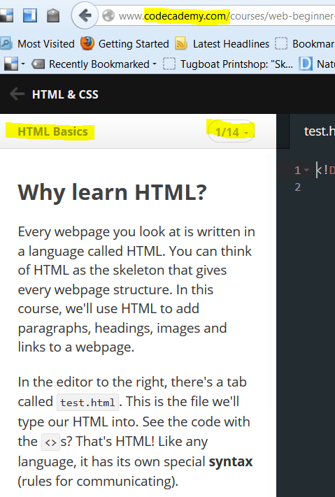This screenshot has width=335, height=497.
Task: Click the HTML Basics section title
Action: [x=52, y=131]
